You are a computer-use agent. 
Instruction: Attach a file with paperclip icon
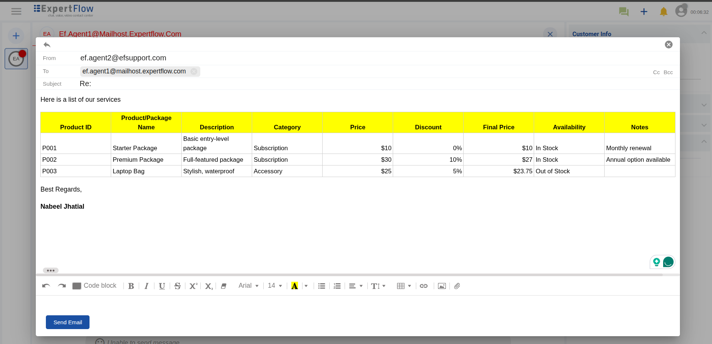tap(457, 286)
